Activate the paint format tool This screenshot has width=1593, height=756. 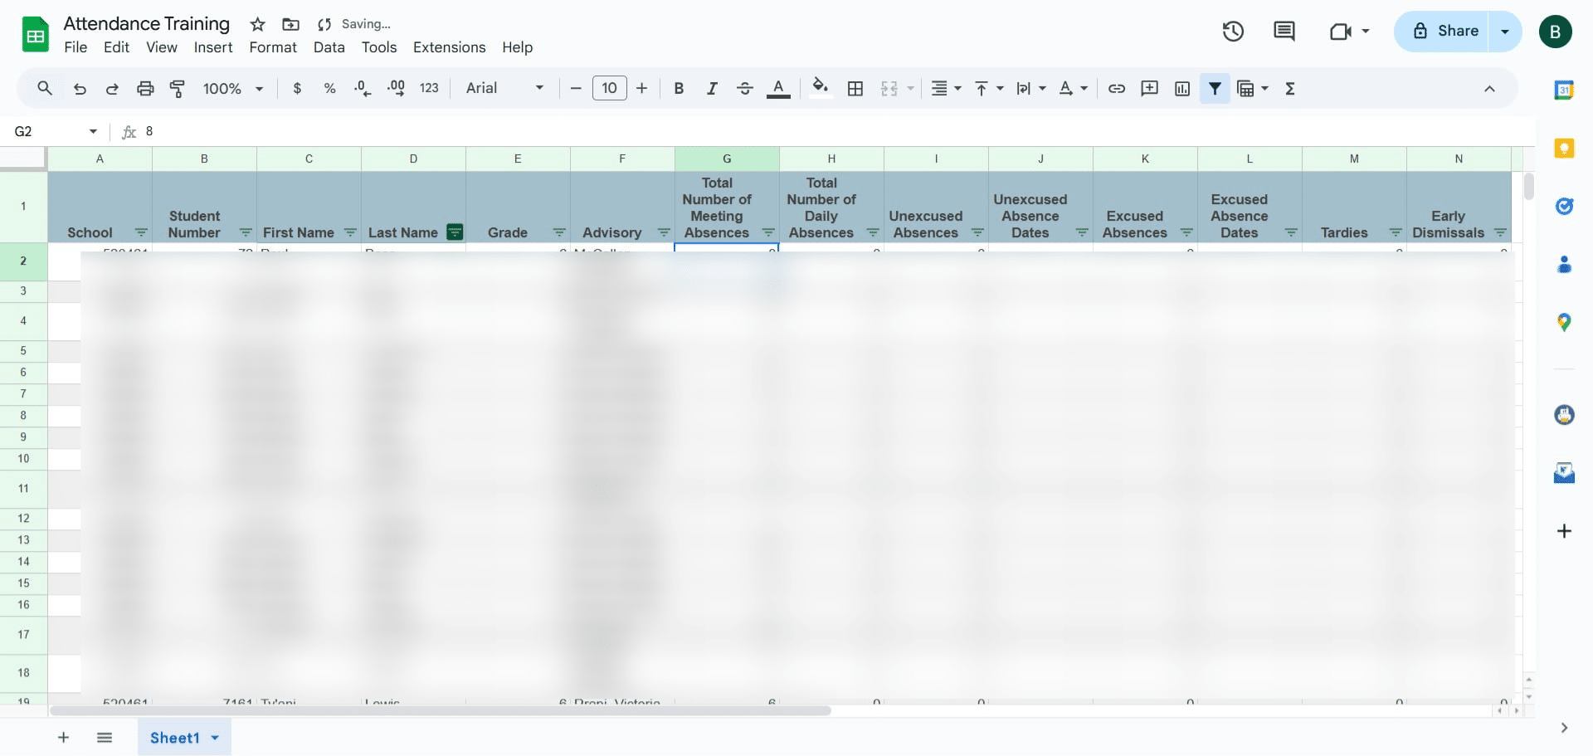[x=178, y=88]
